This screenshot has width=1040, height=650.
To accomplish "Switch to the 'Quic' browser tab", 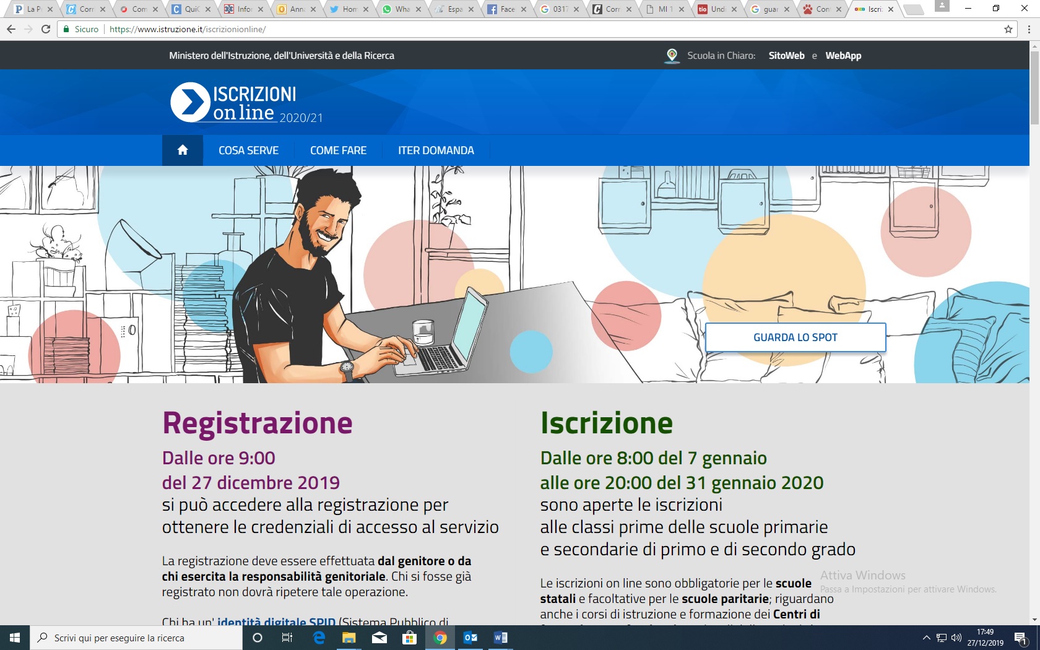I will (x=191, y=9).
